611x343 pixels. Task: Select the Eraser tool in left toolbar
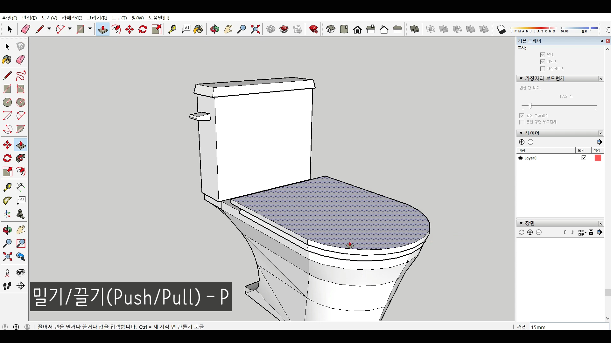click(x=21, y=60)
